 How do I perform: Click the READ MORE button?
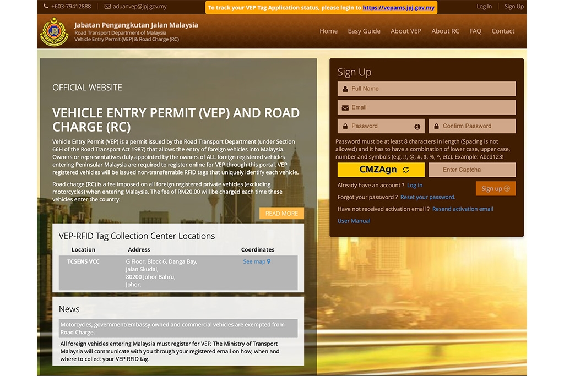(281, 213)
